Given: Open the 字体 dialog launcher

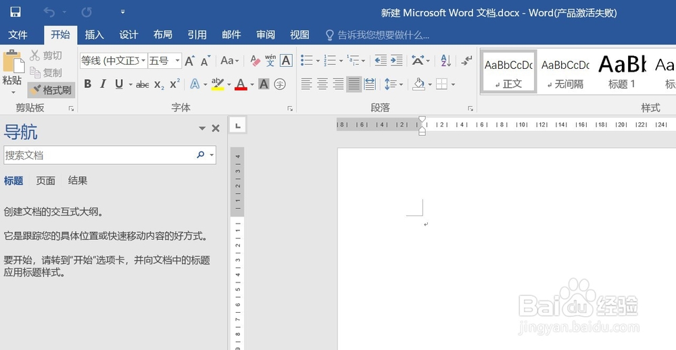Looking at the screenshot, I should click(290, 109).
